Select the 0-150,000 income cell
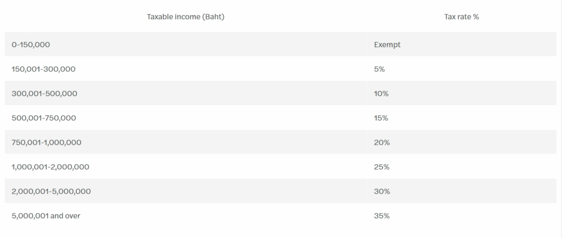The width and height of the screenshot is (562, 238). pos(186,45)
